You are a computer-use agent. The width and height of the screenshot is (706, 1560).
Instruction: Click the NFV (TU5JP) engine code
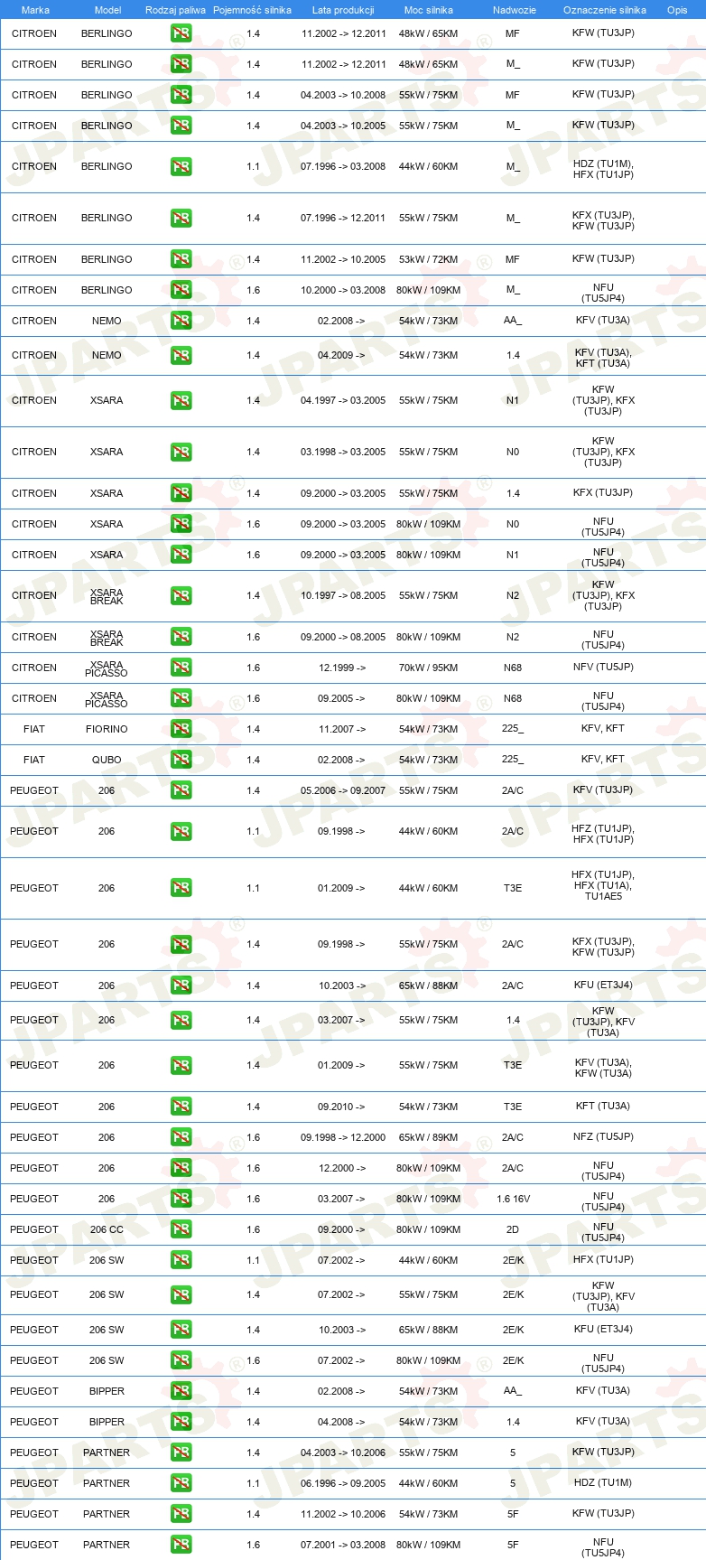coord(603,667)
